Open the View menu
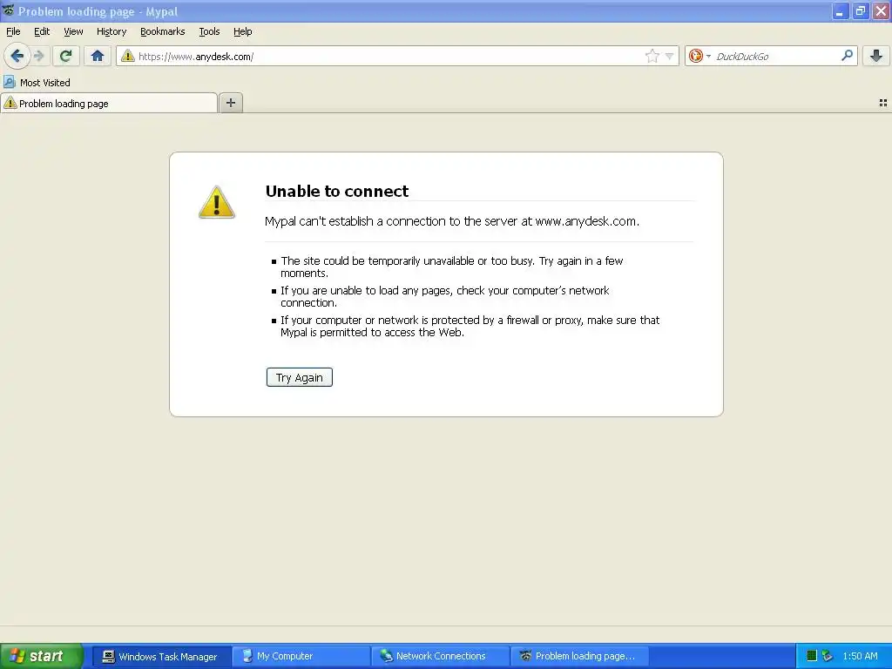 [x=73, y=31]
